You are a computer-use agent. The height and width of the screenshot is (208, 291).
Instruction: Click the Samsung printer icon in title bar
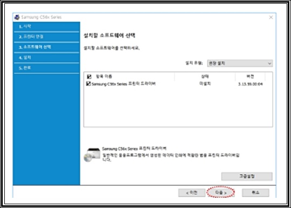(x=17, y=17)
